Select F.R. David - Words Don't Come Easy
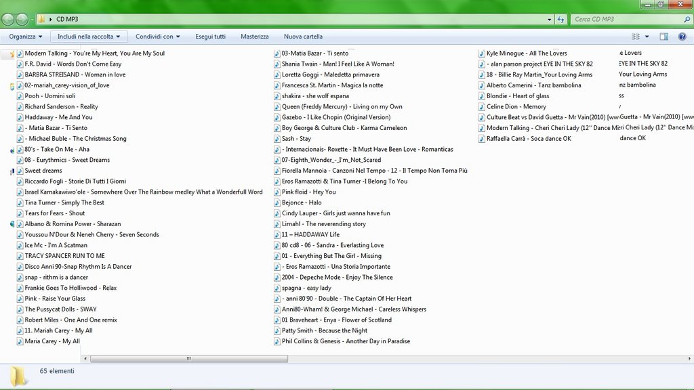Screen dimensions: 694x390 (x=69, y=64)
